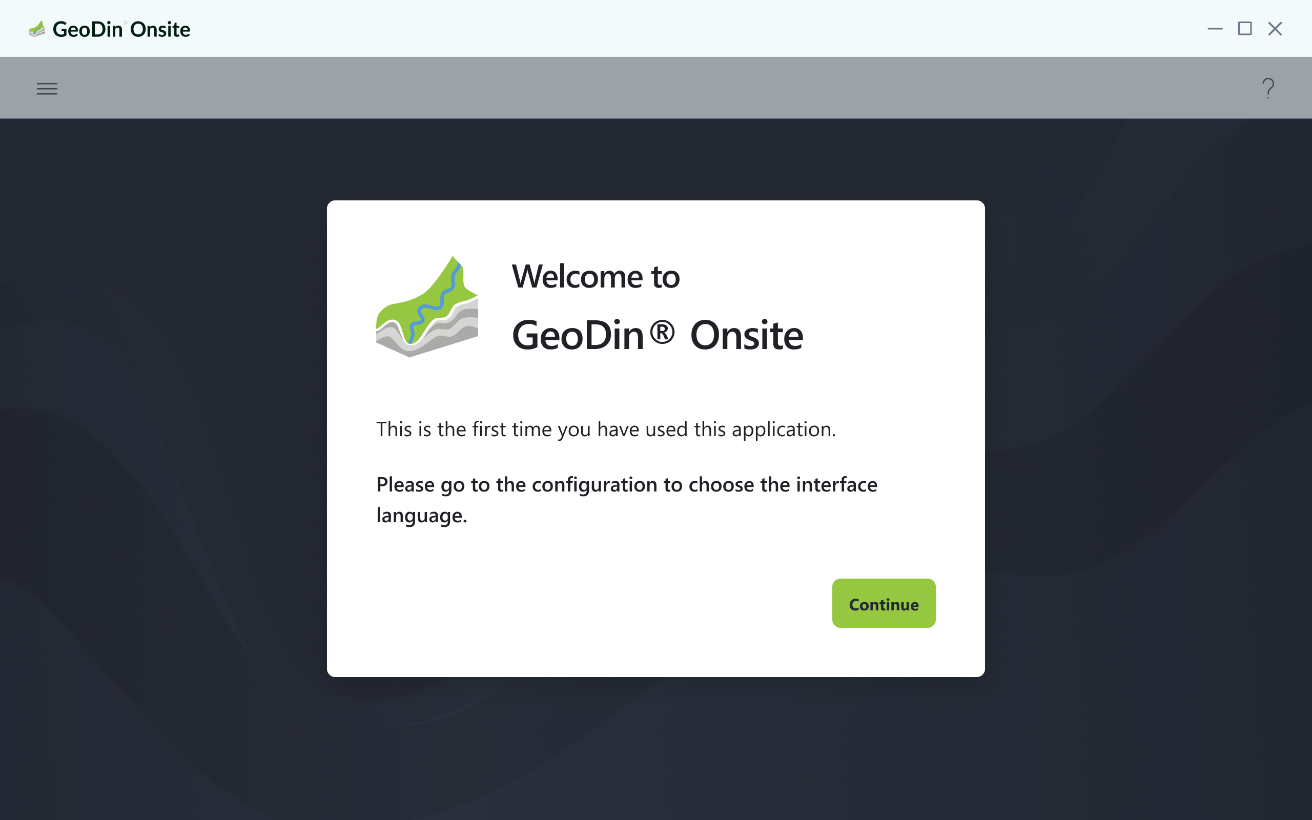Click the green Continue button
Image resolution: width=1312 pixels, height=820 pixels.
tap(884, 603)
